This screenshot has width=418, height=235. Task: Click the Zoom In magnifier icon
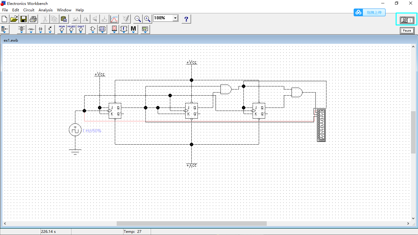pos(147,19)
